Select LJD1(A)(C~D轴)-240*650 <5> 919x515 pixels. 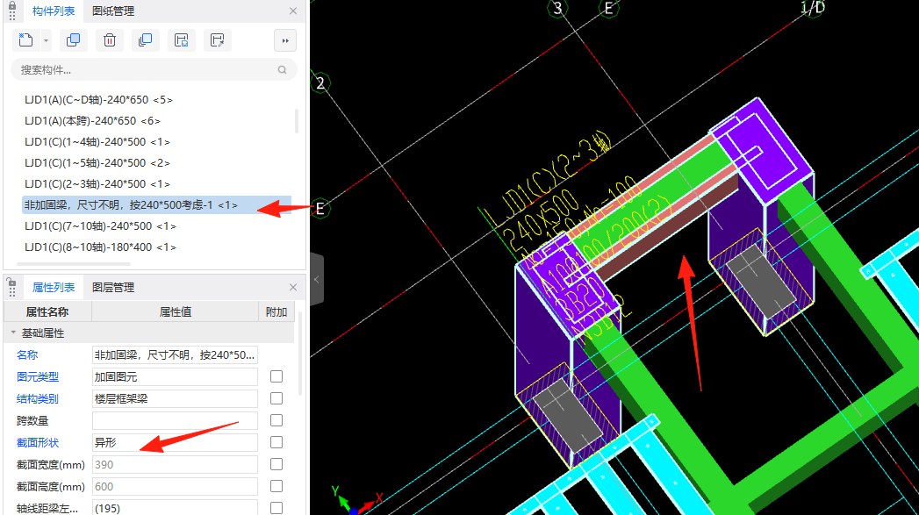(x=98, y=100)
